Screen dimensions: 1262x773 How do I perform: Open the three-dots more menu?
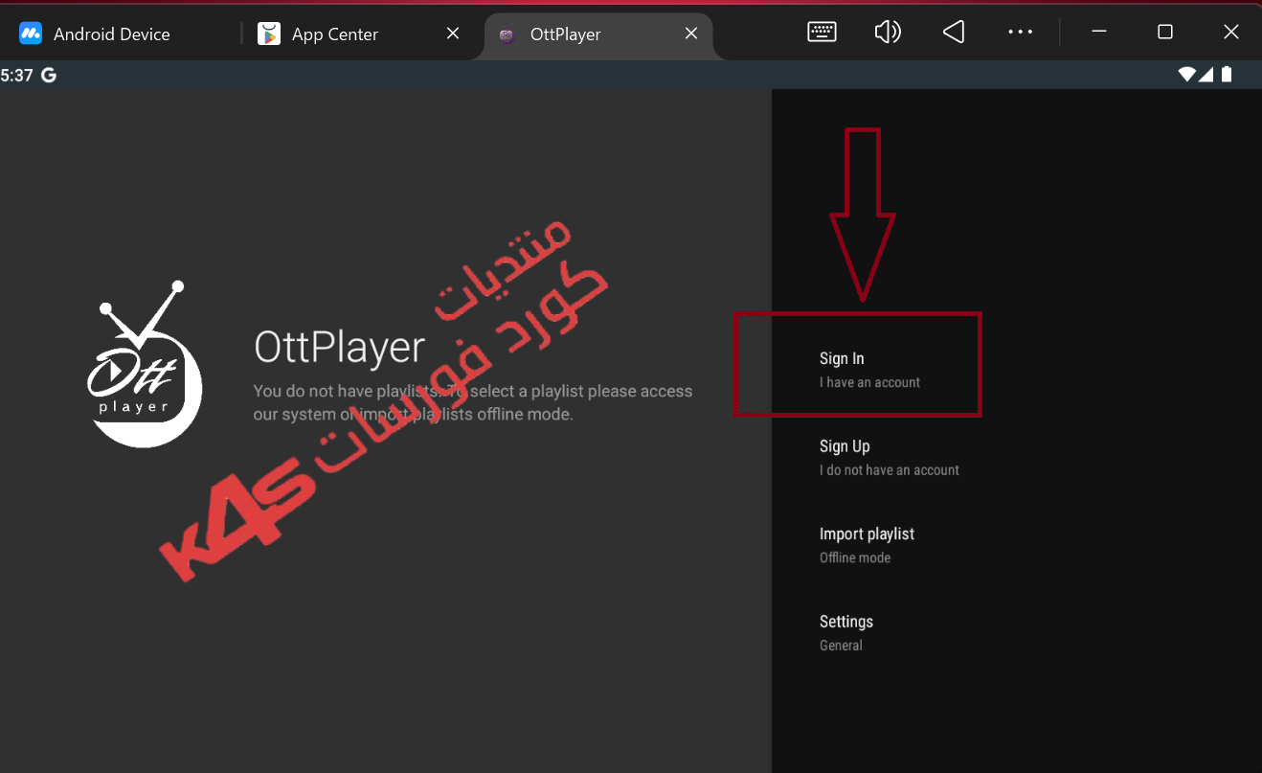pyautogui.click(x=1021, y=32)
